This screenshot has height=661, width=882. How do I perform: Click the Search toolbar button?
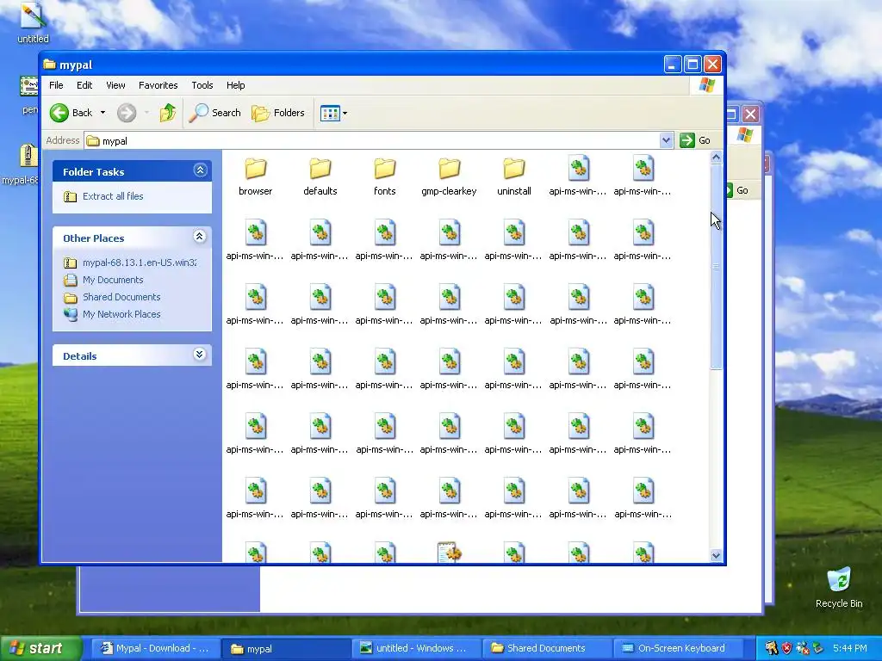click(x=214, y=113)
